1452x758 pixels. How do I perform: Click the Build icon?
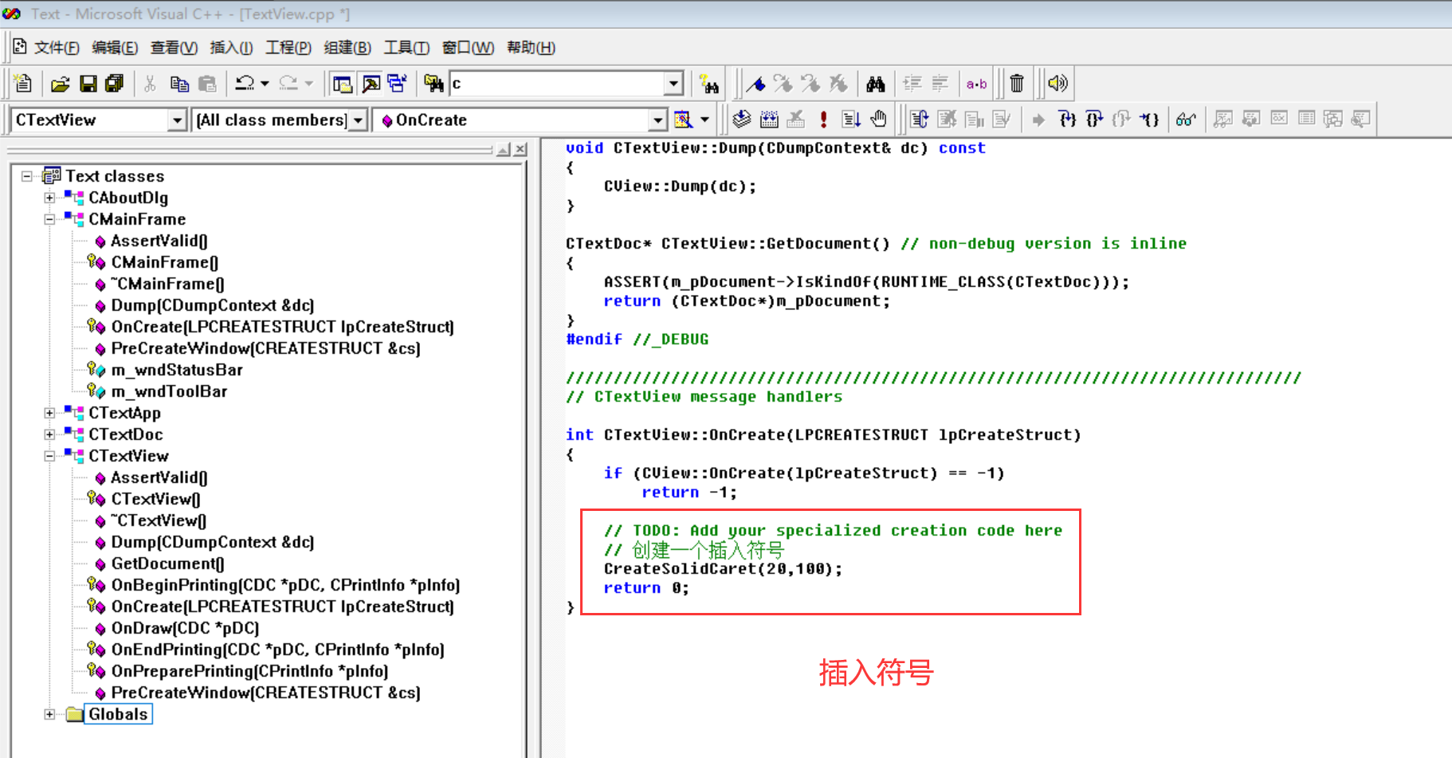769,120
